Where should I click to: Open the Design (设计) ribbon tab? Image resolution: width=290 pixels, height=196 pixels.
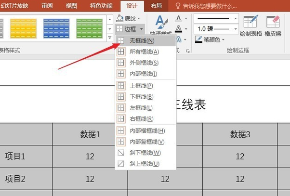[x=132, y=6]
